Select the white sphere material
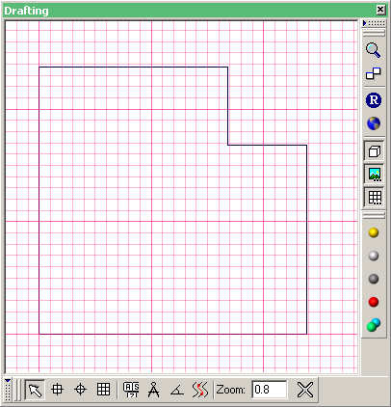The image size is (391, 407). pyautogui.click(x=374, y=256)
